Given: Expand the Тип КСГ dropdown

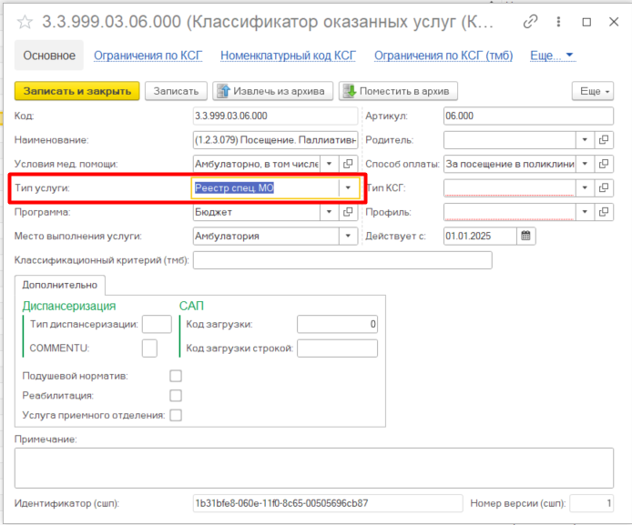Looking at the screenshot, I should coord(585,187).
